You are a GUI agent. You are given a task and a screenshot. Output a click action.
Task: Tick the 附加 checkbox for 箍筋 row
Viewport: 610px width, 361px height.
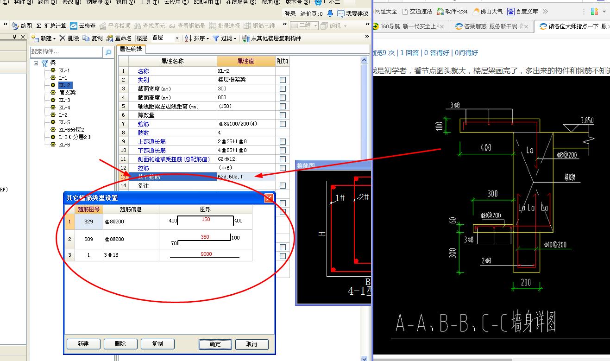click(x=283, y=124)
